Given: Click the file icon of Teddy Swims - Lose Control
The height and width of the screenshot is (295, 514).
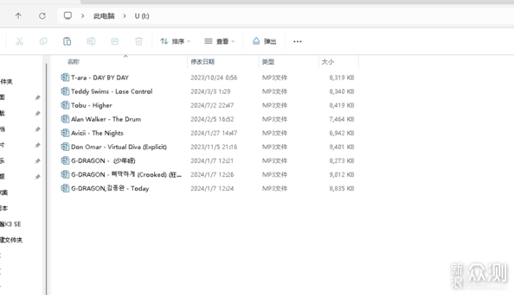Looking at the screenshot, I should click(65, 91).
